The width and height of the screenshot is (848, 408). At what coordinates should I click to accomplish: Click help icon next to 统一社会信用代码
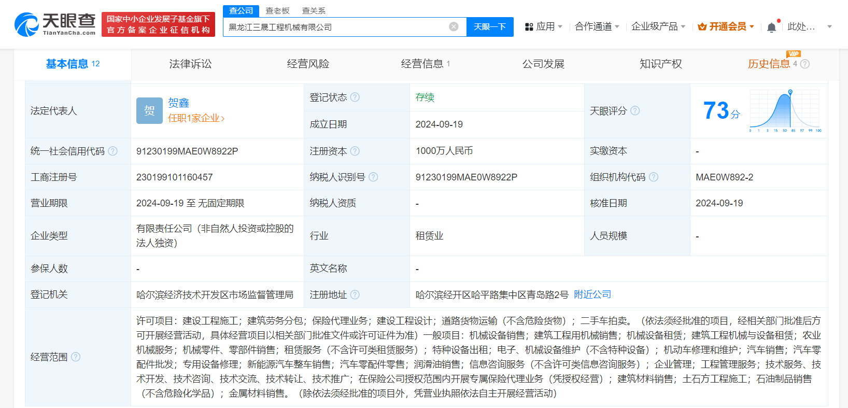coord(112,151)
